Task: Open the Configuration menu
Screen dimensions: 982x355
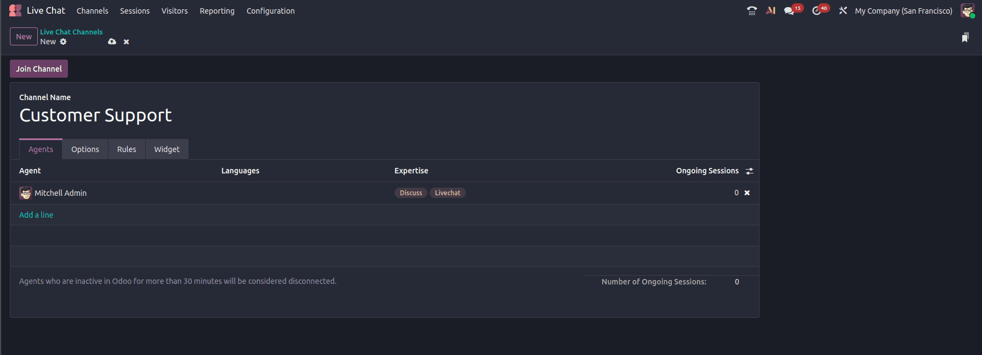Action: coord(271,11)
